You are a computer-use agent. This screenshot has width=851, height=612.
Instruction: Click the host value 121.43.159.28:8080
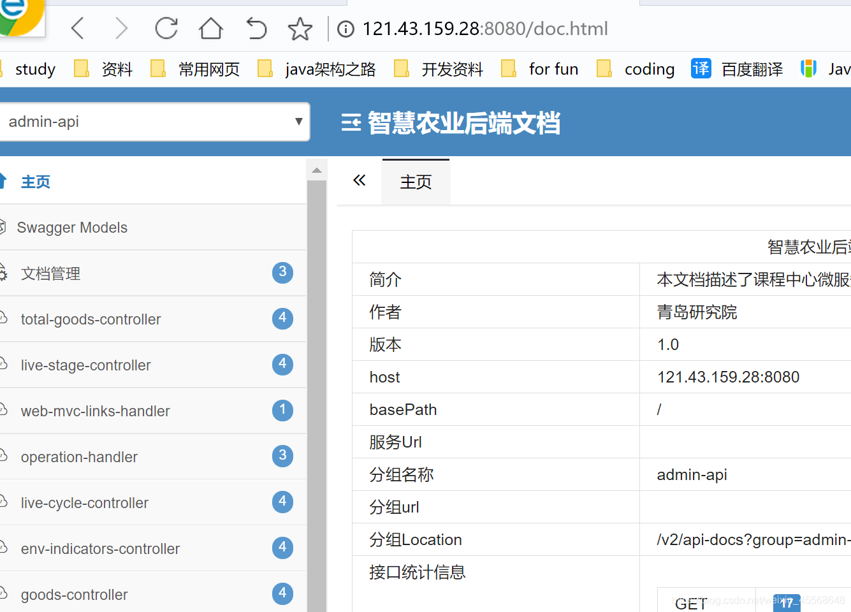(728, 377)
